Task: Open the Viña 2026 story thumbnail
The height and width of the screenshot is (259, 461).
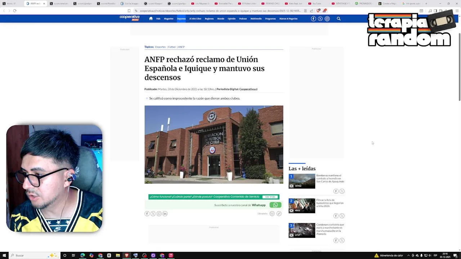Action: pyautogui.click(x=302, y=206)
